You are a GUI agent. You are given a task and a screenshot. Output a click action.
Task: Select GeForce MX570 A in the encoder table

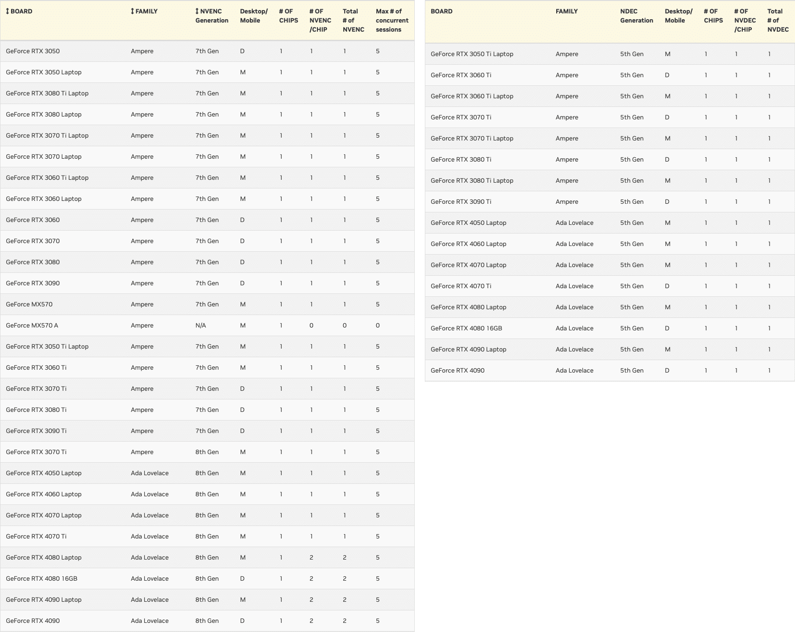(x=32, y=326)
